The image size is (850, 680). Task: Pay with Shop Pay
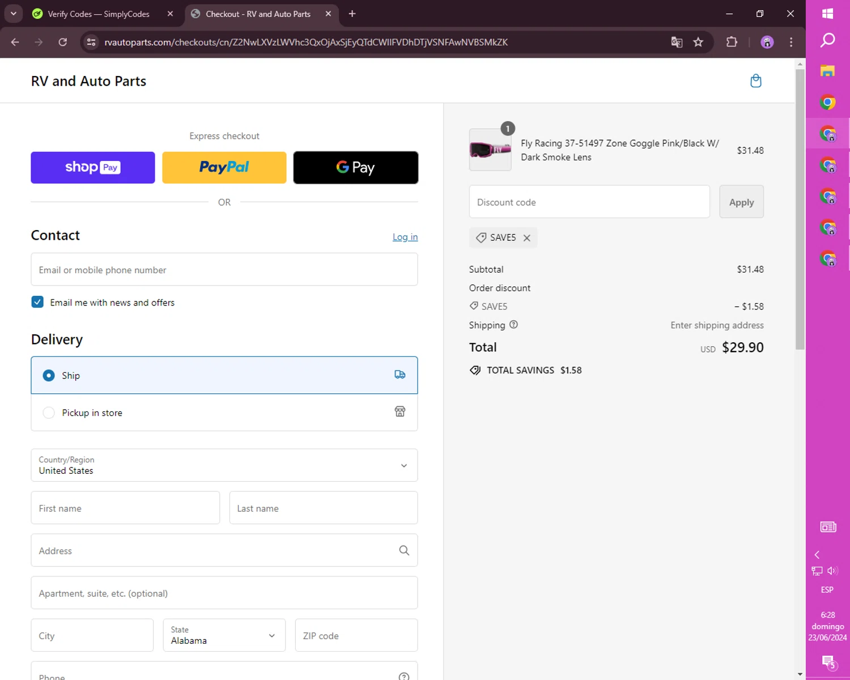pyautogui.click(x=93, y=167)
